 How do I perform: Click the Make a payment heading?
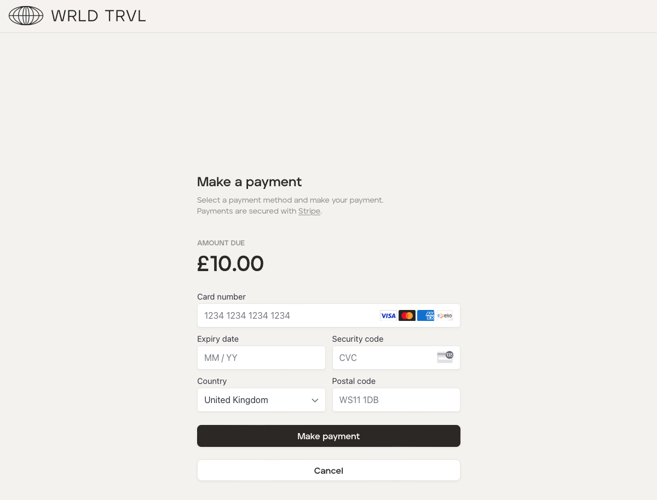(x=249, y=182)
